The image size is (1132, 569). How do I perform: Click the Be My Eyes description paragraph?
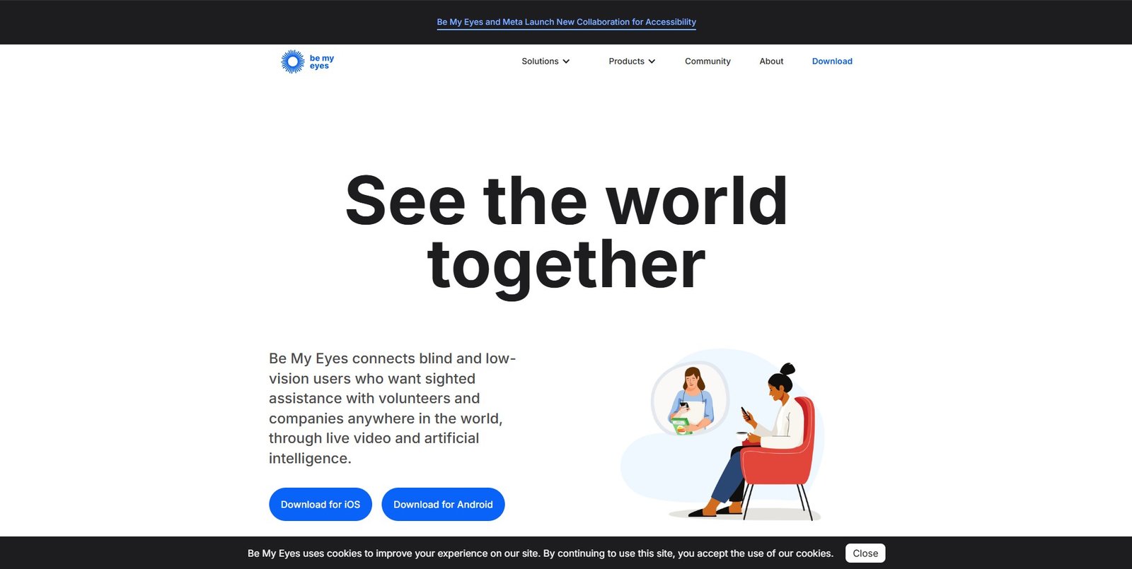[393, 409]
